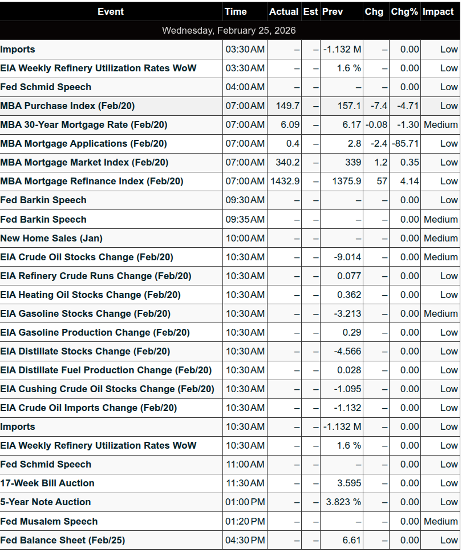Open the 5-Year Note Auction event

[45, 502]
